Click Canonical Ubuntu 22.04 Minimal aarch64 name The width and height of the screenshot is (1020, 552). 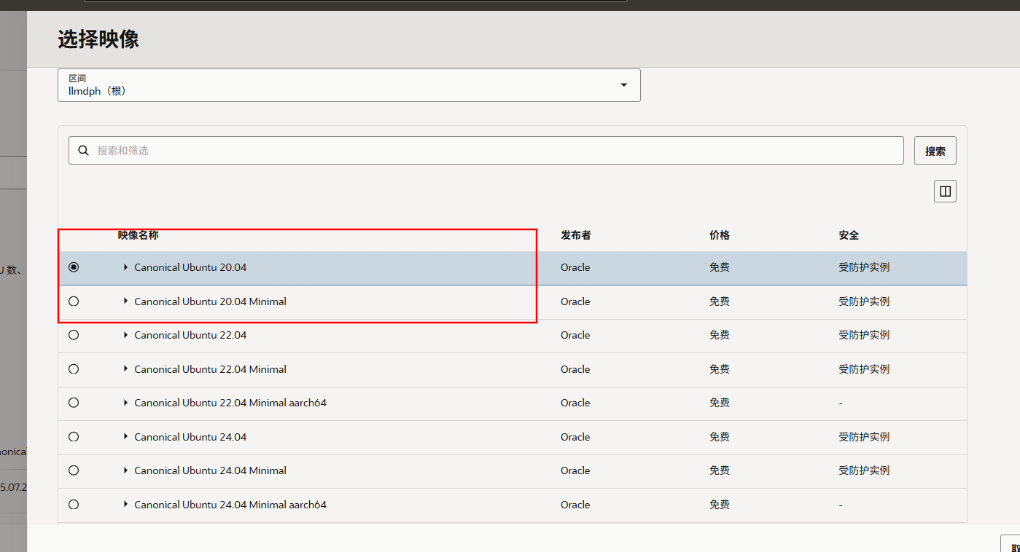(230, 403)
